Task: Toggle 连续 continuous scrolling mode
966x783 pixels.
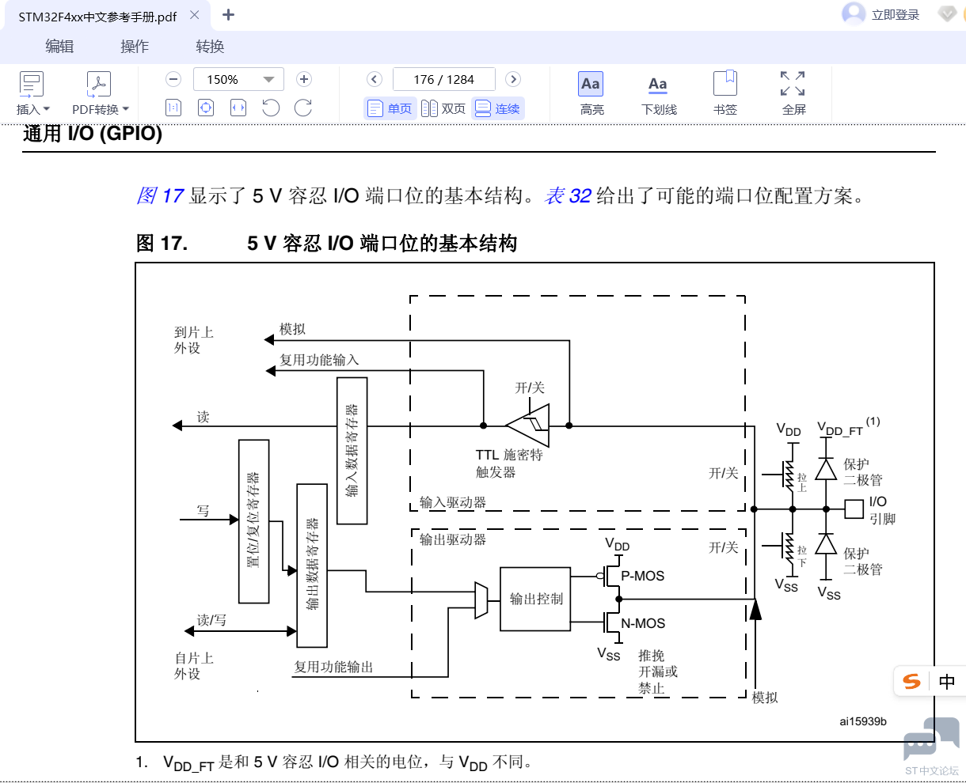Action: coord(498,108)
